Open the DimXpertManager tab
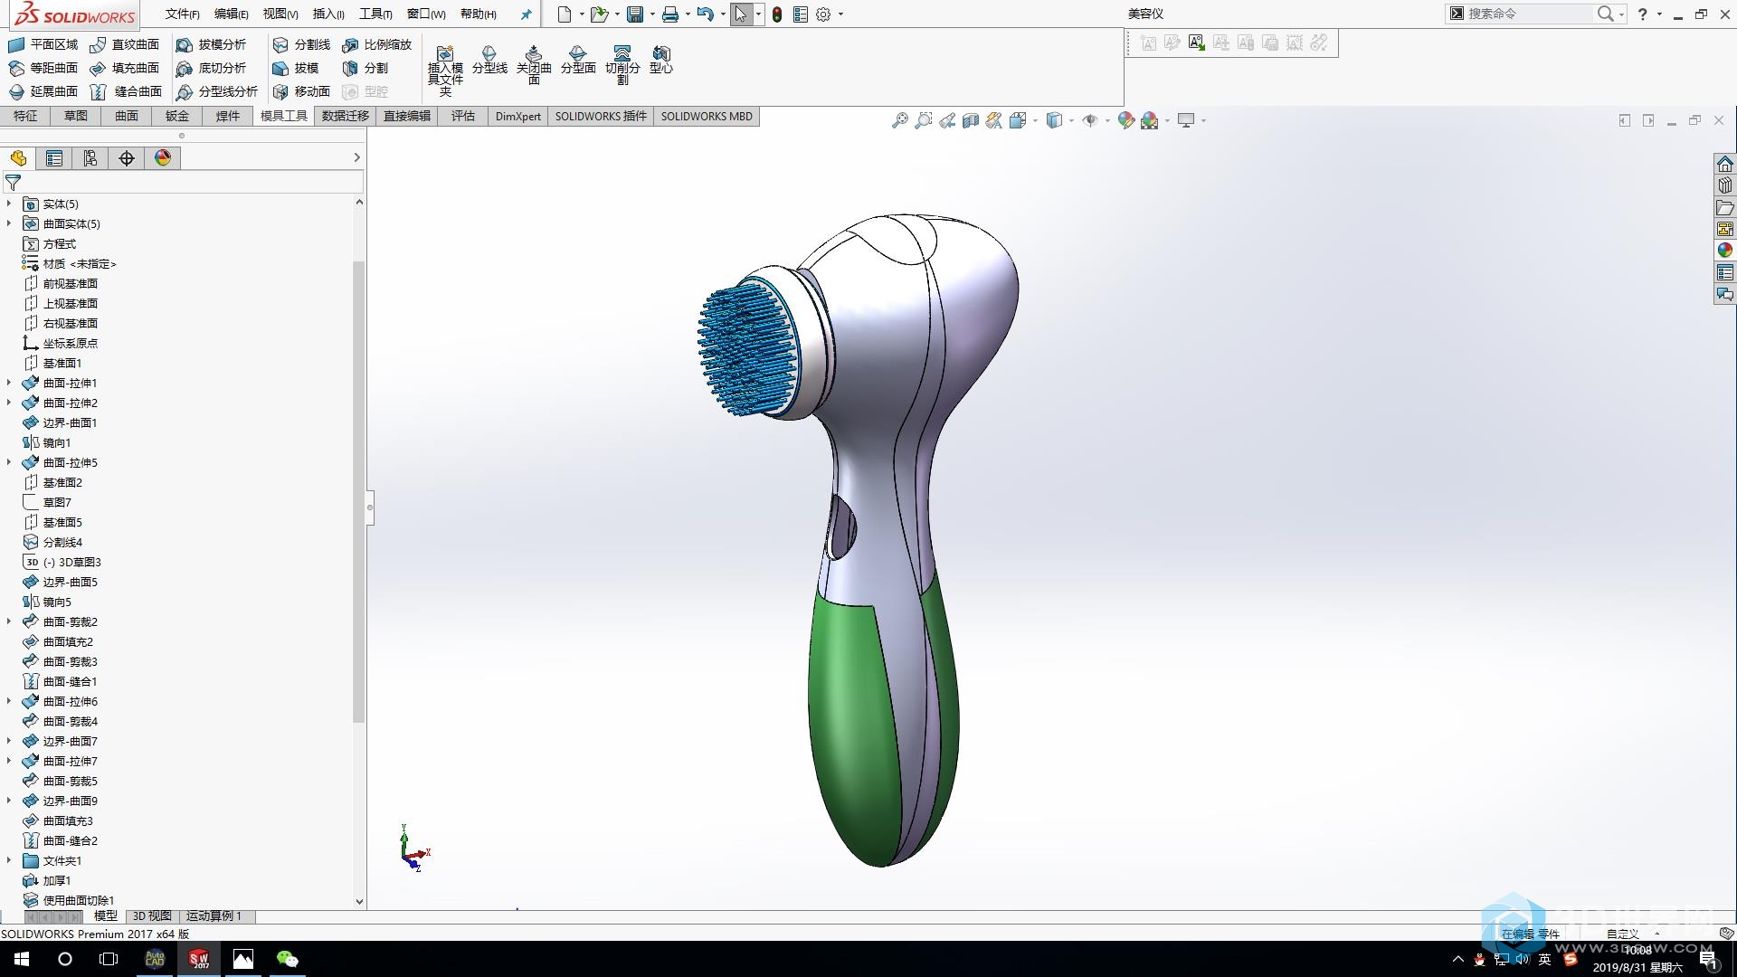Screen dimensions: 1737x977 [127, 158]
